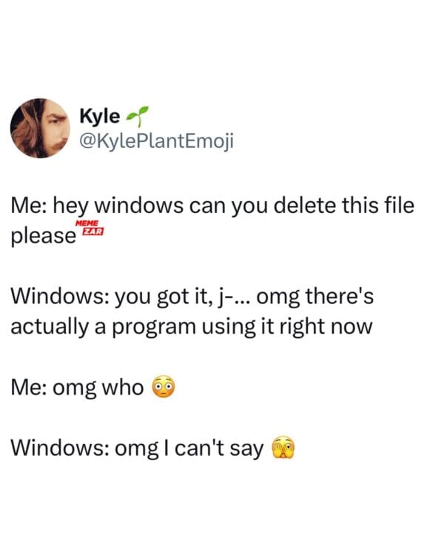Click the red ZAR box in watermark
The width and height of the screenshot is (444, 554).
pos(92,232)
